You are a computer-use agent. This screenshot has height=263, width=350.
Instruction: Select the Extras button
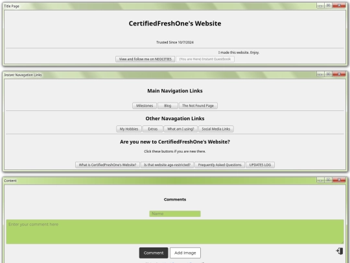point(153,129)
